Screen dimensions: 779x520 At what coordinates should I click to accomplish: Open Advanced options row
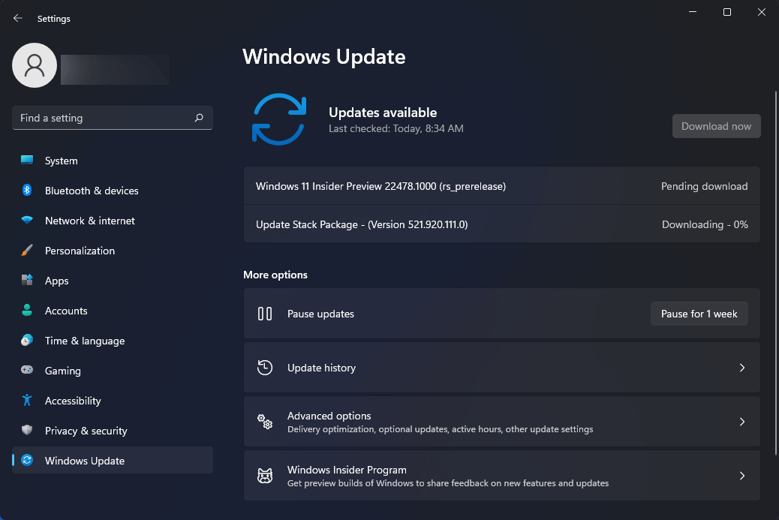coord(502,422)
